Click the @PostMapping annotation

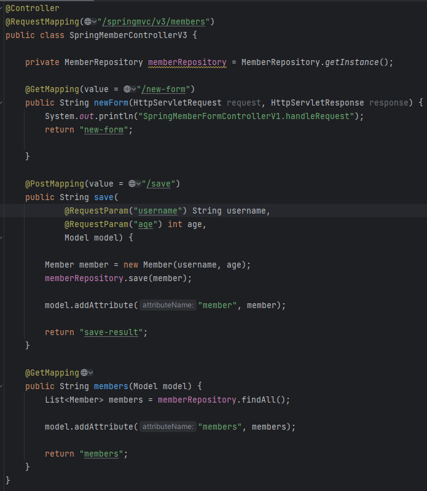click(55, 184)
